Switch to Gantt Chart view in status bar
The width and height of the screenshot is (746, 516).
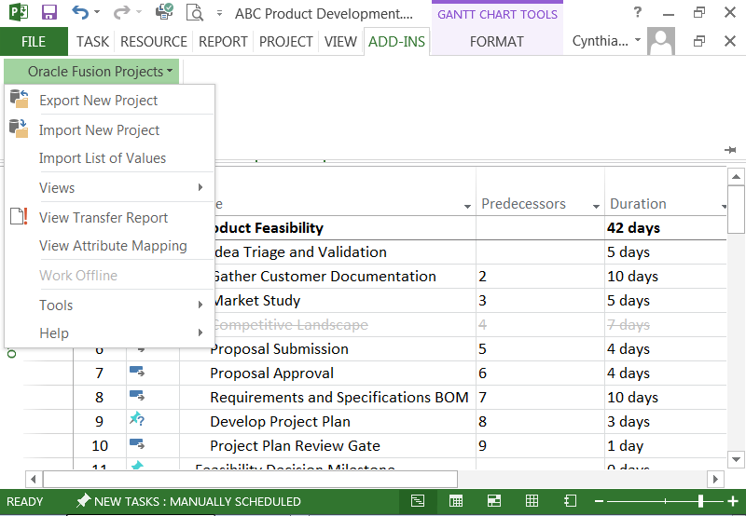pyautogui.click(x=419, y=501)
